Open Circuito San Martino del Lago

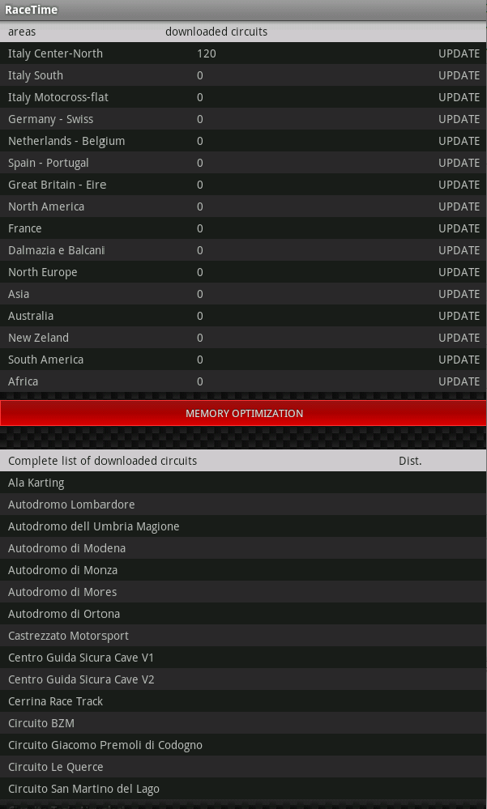click(x=243, y=789)
